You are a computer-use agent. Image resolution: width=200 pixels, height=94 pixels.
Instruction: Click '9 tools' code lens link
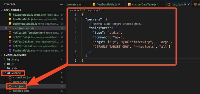click(127, 24)
